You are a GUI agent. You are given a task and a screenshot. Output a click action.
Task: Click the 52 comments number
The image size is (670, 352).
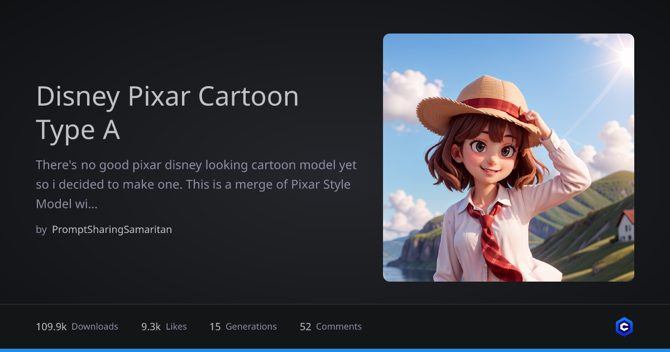(x=305, y=327)
